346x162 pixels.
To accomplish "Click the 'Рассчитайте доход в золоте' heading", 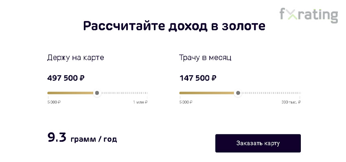I will [x=174, y=26].
